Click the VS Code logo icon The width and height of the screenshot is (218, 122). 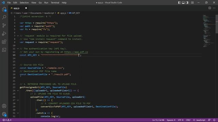[x=3, y=3]
